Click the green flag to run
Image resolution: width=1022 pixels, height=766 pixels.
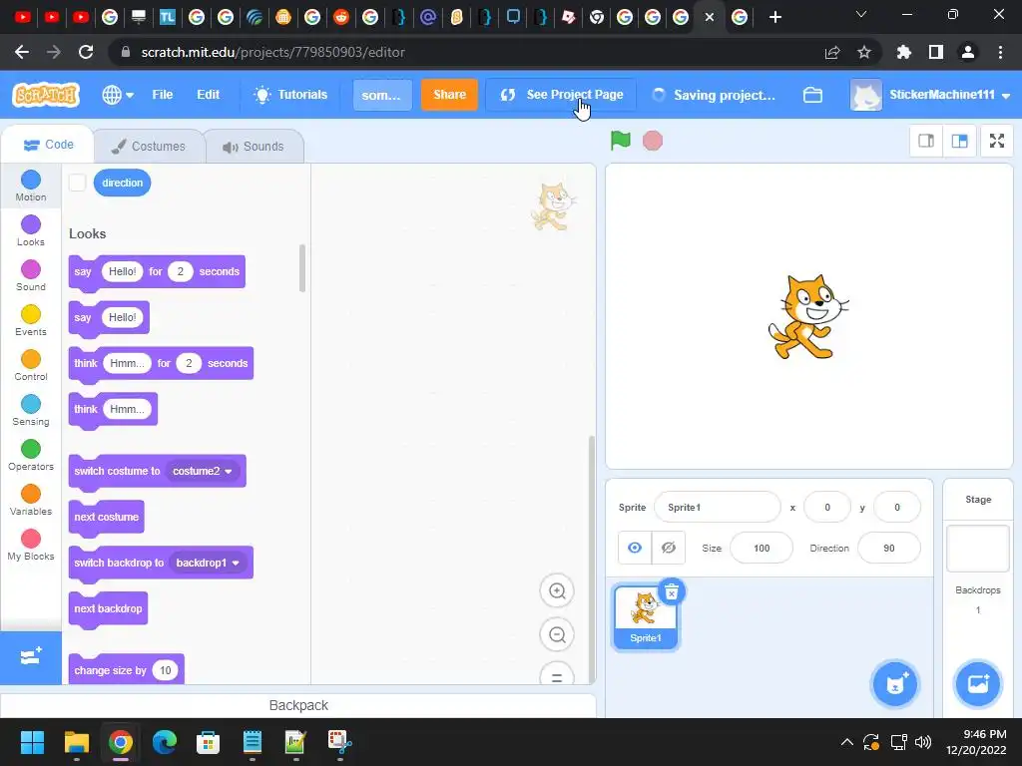(x=621, y=140)
